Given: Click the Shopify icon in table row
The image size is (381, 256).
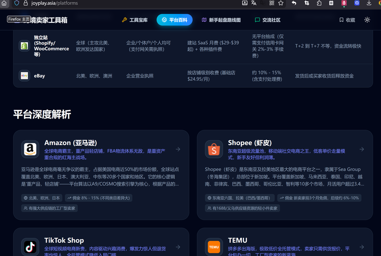Looking at the screenshot, I should click(24, 46).
